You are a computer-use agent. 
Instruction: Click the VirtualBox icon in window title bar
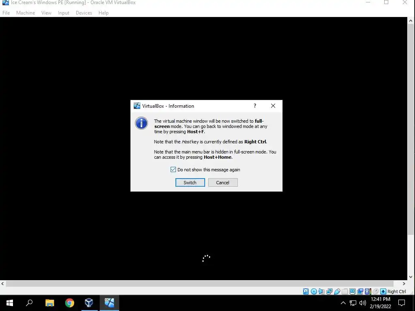click(5, 3)
